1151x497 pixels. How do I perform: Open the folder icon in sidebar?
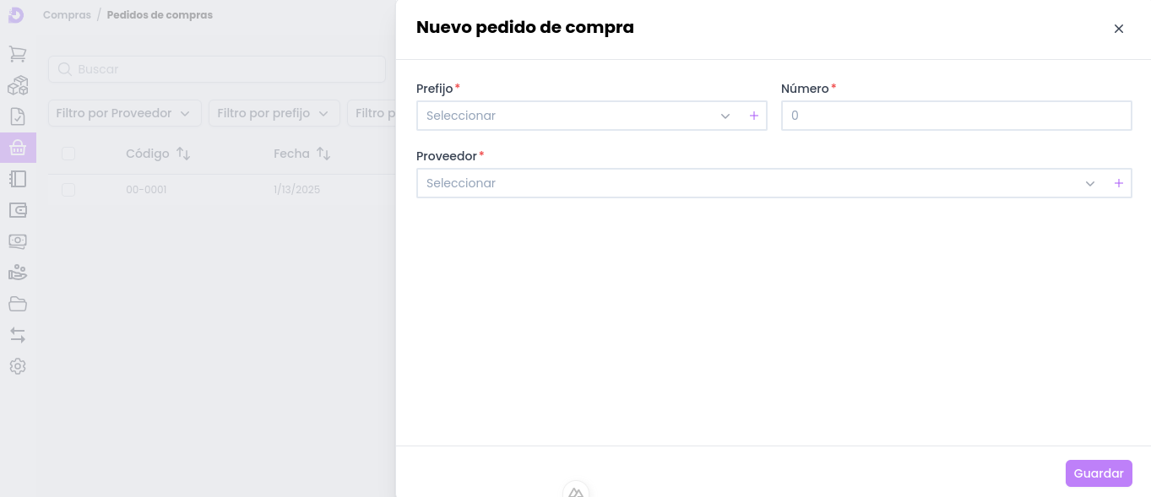pos(18,304)
